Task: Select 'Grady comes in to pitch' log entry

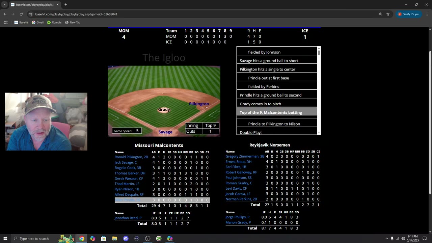Action: tap(277, 104)
